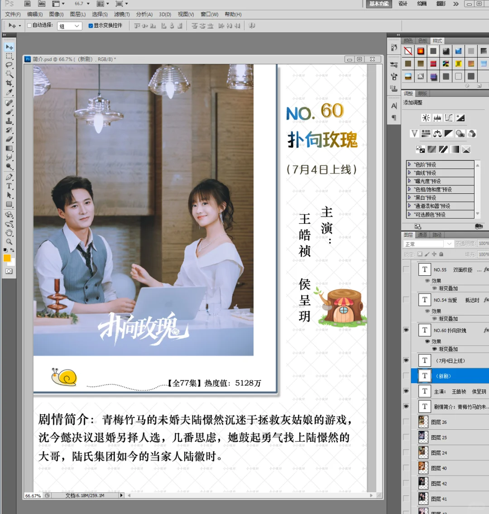Viewport: 489px width, 514px height.
Task: Select the Eyedropper tool
Action: pyautogui.click(x=9, y=92)
